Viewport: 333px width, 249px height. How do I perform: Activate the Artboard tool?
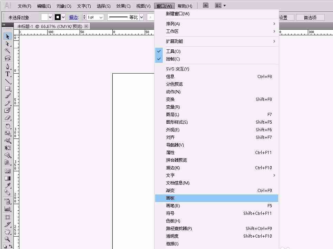[8, 217]
